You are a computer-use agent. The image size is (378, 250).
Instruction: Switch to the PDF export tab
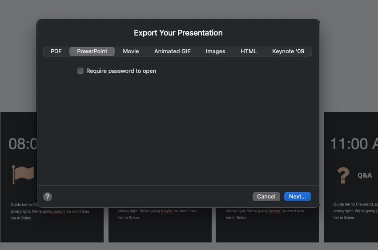click(56, 52)
